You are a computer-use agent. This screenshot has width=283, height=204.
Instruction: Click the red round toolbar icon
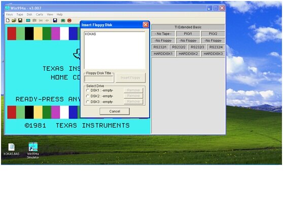click(x=69, y=21)
